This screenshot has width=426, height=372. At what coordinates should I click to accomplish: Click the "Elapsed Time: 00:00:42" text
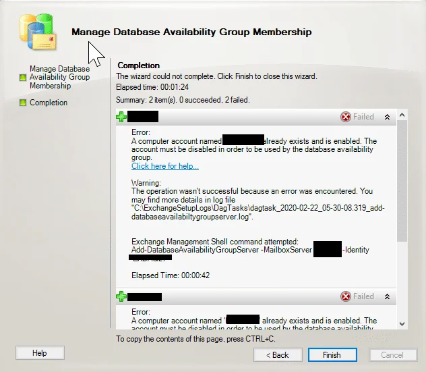point(171,275)
